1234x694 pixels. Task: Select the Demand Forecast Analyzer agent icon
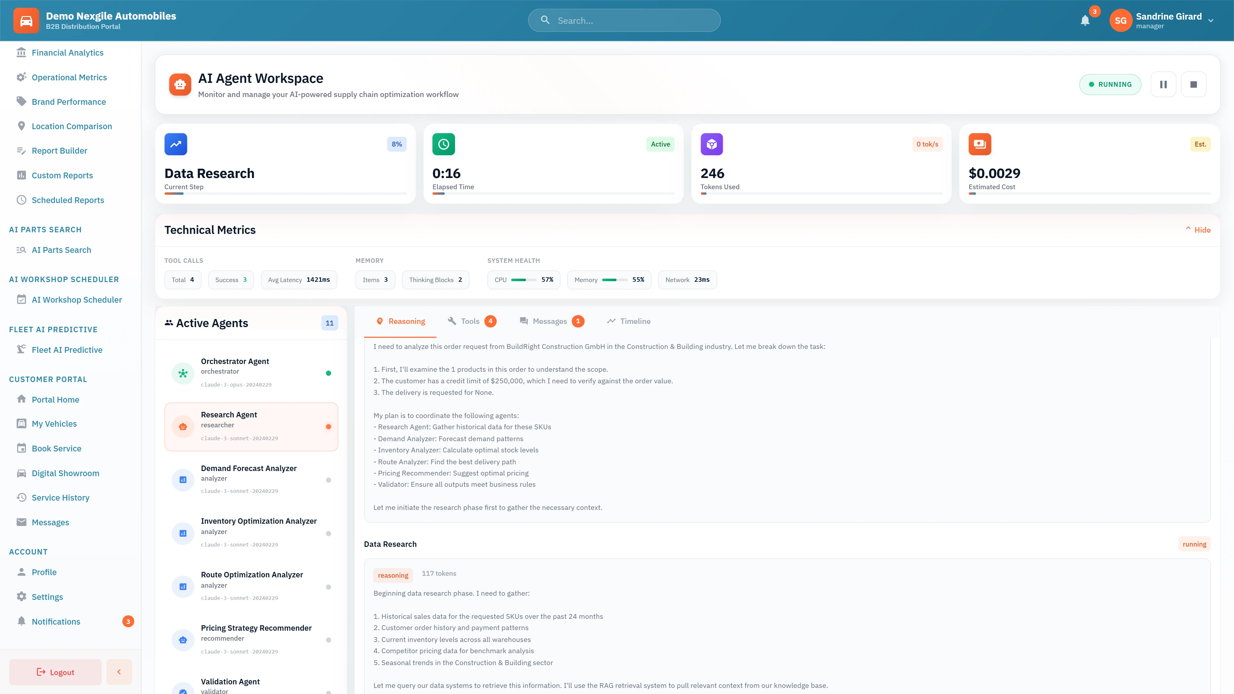coord(183,479)
